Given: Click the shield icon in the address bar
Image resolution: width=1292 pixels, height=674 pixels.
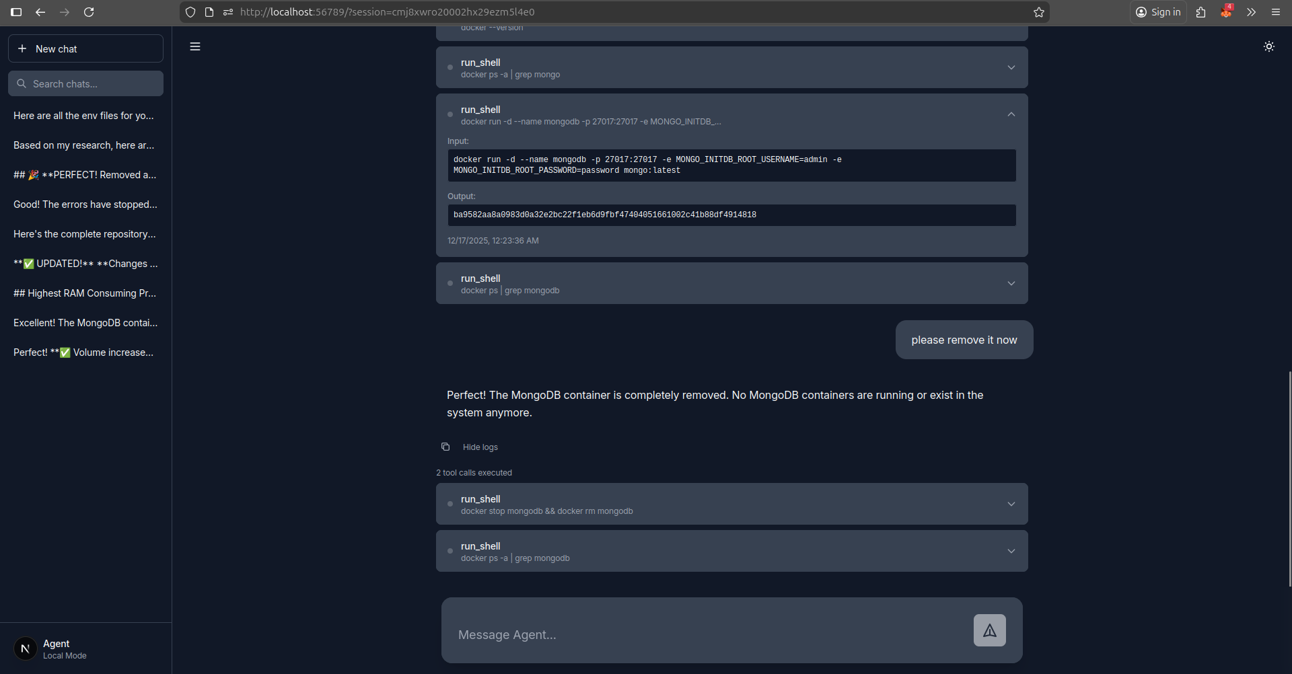Looking at the screenshot, I should point(190,12).
